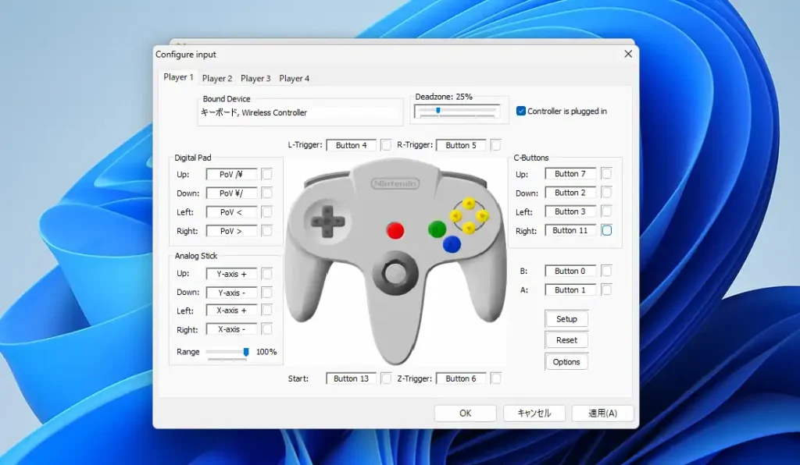This screenshot has width=800, height=465.
Task: Select the yellow C-Up button on the controller
Action: [469, 203]
